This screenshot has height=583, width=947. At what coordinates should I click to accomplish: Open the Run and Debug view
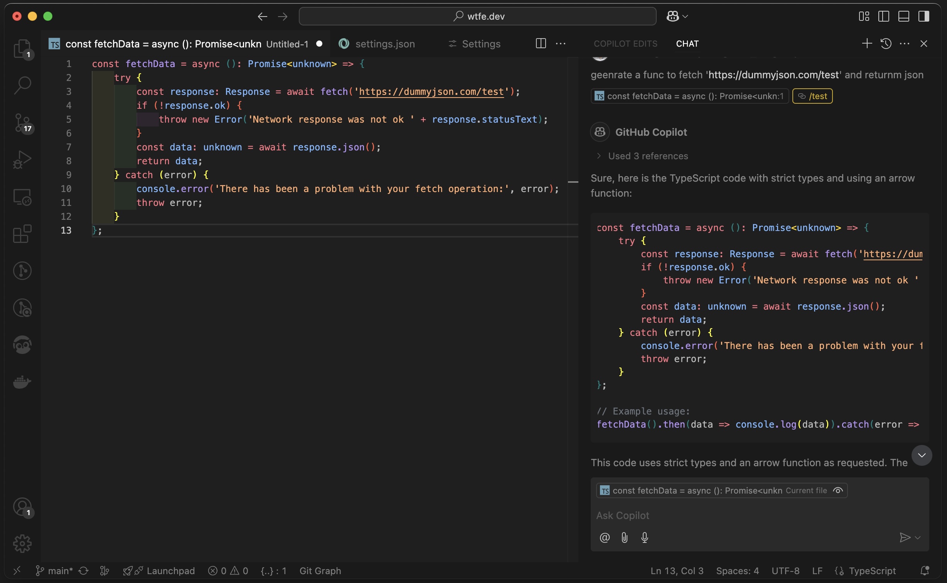22,159
